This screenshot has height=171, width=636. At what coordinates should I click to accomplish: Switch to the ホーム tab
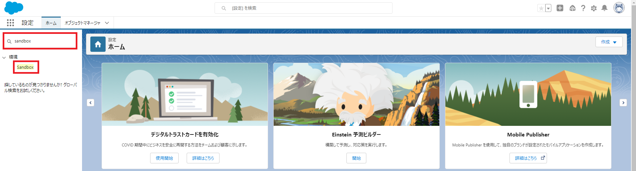point(51,23)
